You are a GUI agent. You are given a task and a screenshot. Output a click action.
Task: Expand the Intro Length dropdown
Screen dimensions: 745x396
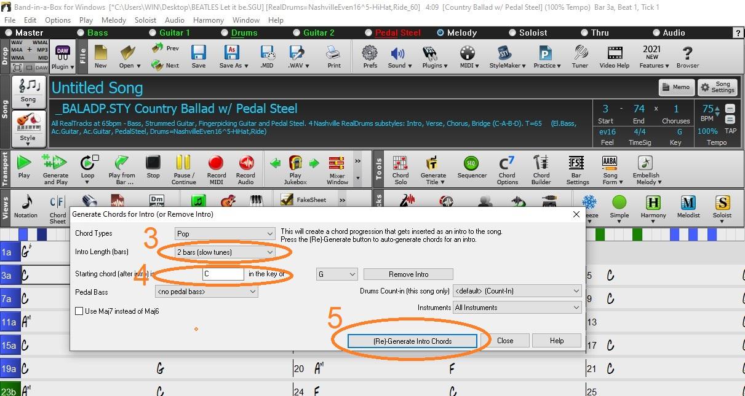225,252
